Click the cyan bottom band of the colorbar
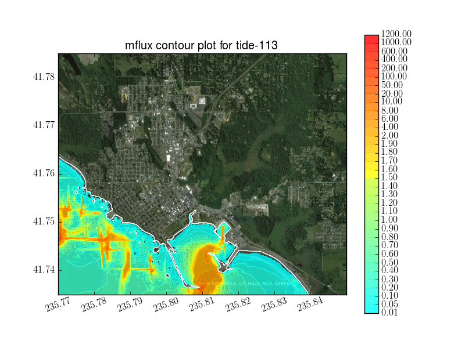Image resolution: width=465 pixels, height=348 pixels. point(372,309)
